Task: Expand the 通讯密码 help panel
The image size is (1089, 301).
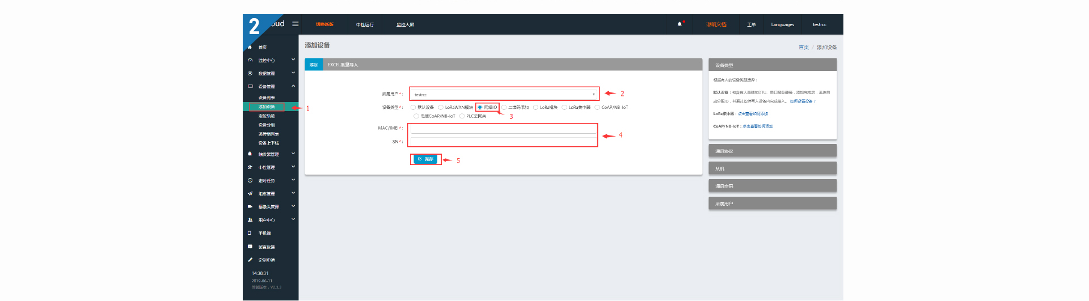Action: coord(773,186)
